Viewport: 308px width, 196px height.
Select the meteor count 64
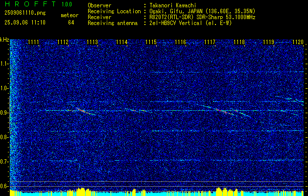coord(71,23)
